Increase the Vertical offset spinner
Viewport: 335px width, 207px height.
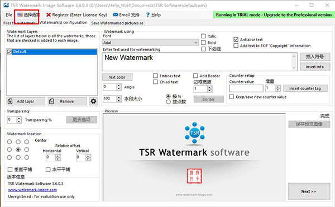point(88,156)
